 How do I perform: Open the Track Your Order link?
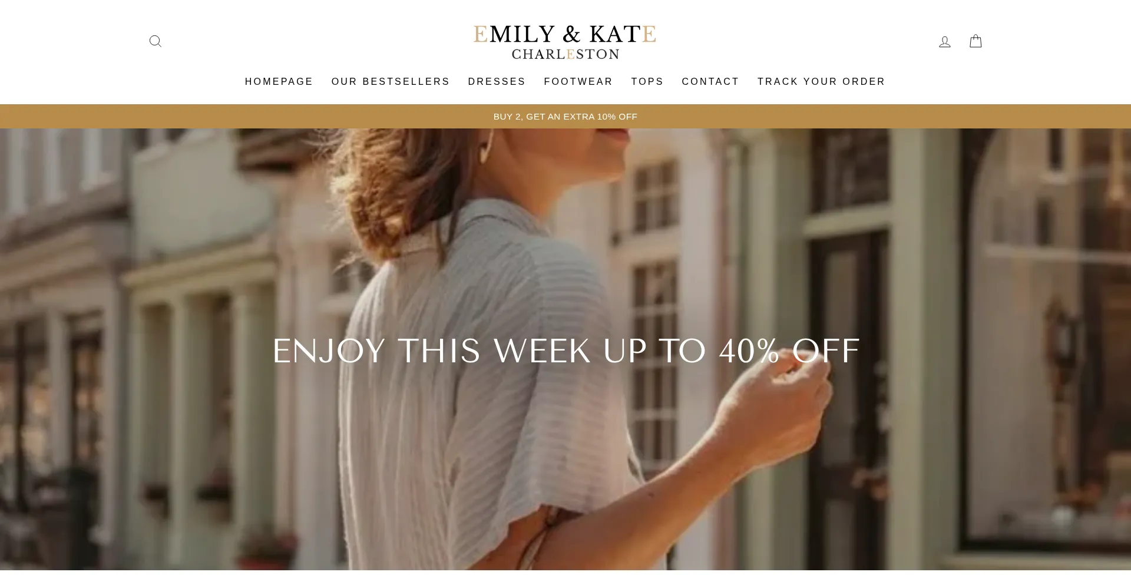coord(821,81)
